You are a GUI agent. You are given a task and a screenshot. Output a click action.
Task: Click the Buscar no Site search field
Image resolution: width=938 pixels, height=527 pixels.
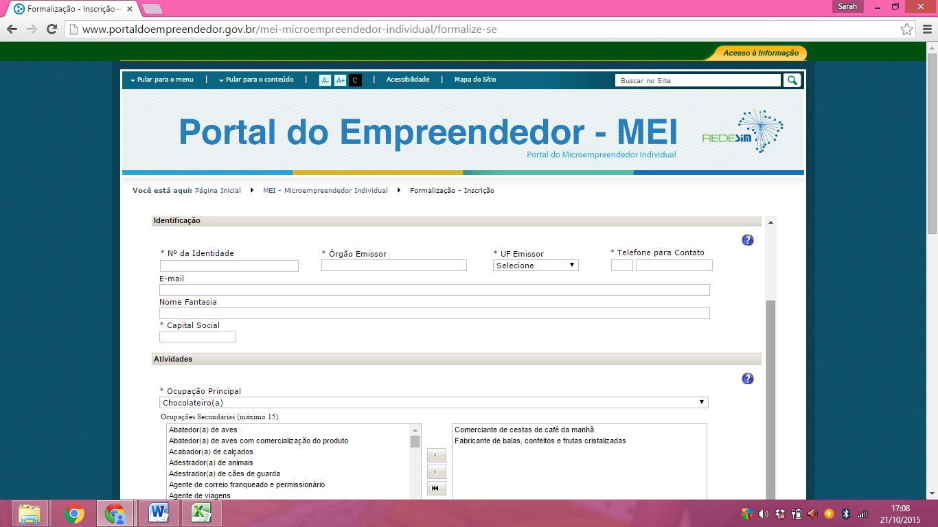point(698,80)
